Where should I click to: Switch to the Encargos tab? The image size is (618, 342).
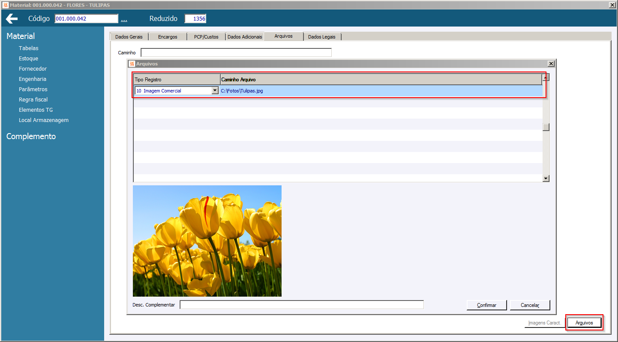pos(168,37)
